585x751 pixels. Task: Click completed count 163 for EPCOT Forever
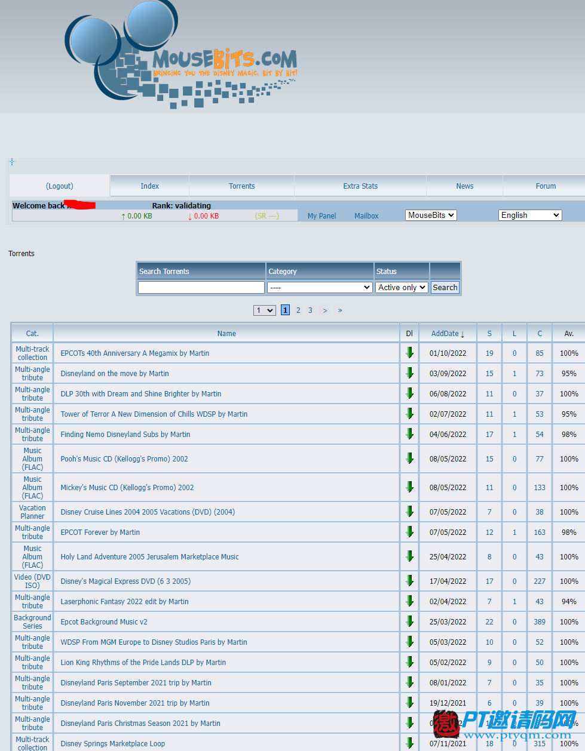coord(540,532)
